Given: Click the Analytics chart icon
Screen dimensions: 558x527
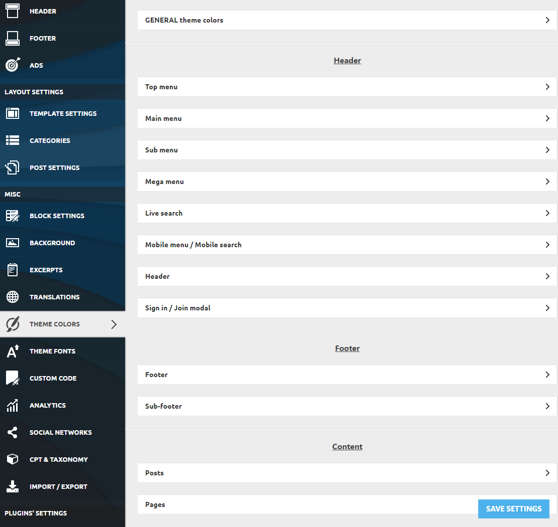Looking at the screenshot, I should tap(13, 405).
